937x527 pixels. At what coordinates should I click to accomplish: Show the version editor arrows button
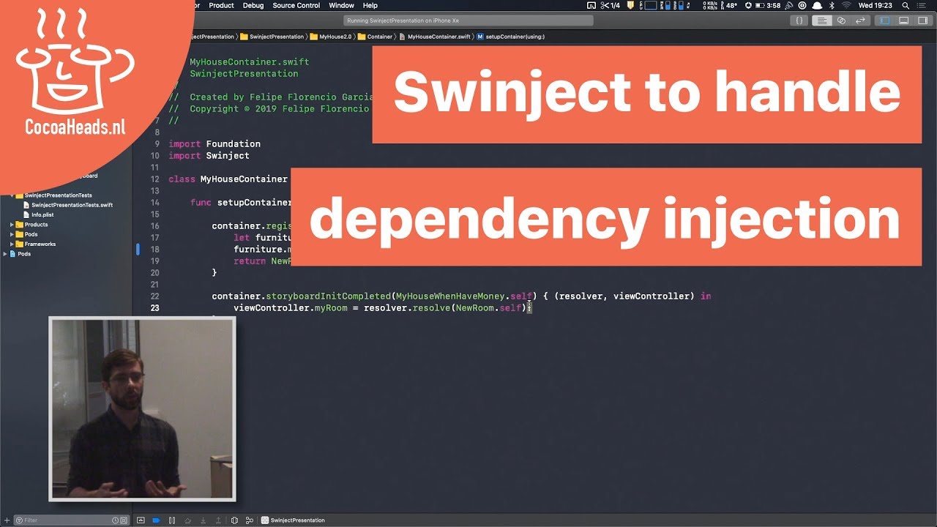[x=861, y=20]
